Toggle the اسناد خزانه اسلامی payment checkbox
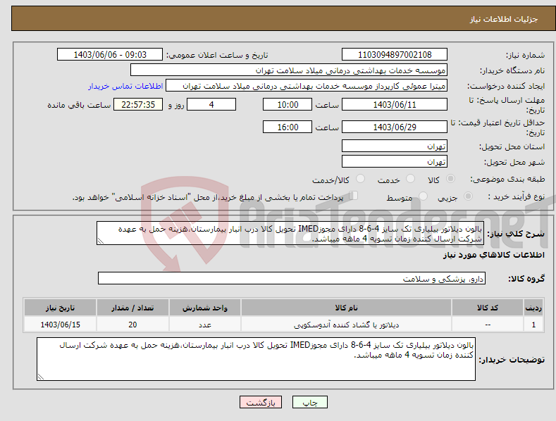The height and width of the screenshot is (421, 556). coord(354,195)
